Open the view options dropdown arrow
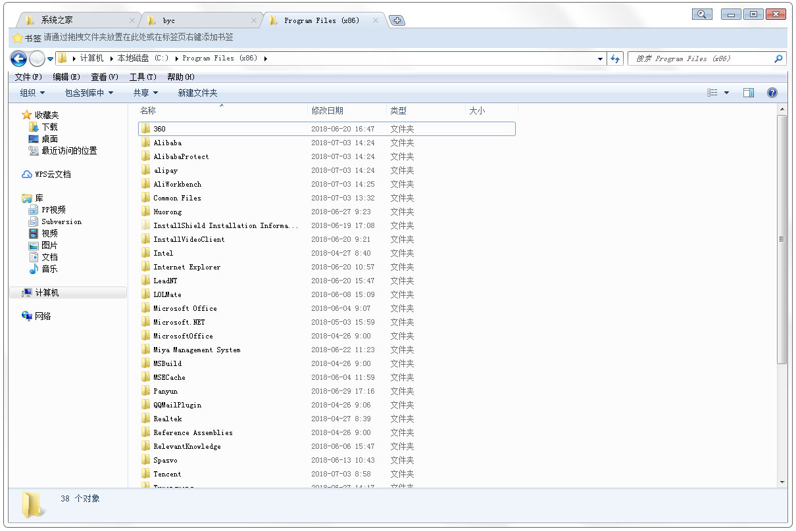This screenshot has width=796, height=531. (726, 93)
